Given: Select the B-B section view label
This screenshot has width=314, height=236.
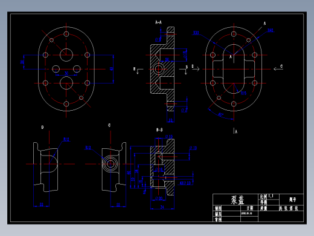Looking at the screenshot, I should tap(159, 130).
